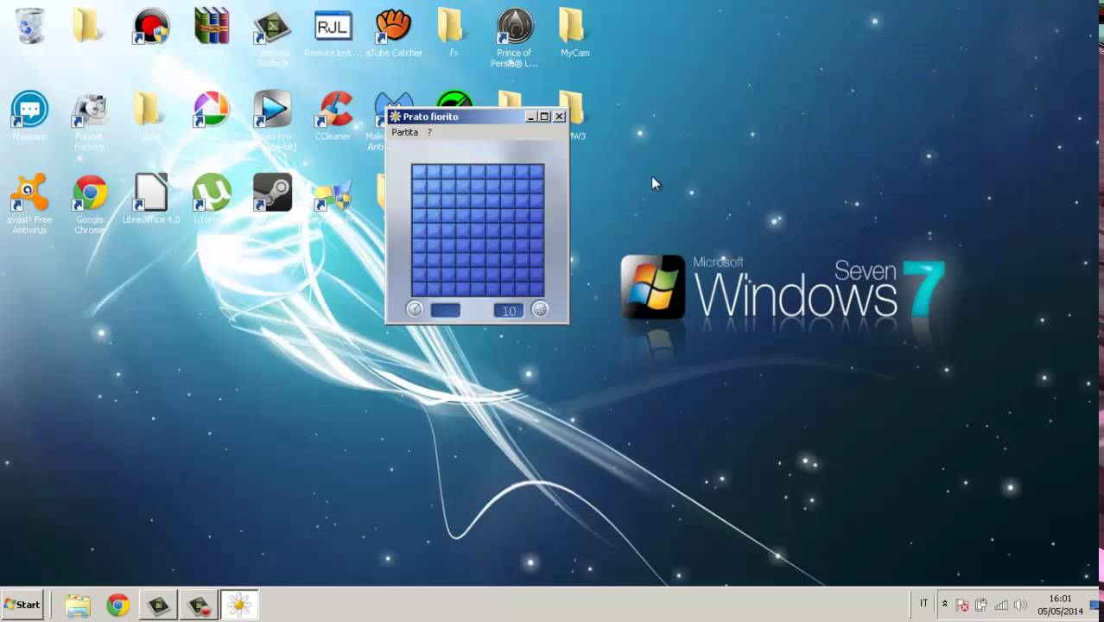Click the power plug tray icon
Screen dimensions: 1104x622
point(981,605)
